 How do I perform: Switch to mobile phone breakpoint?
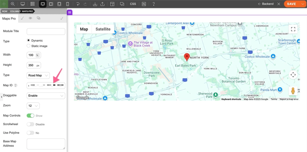point(68,4)
